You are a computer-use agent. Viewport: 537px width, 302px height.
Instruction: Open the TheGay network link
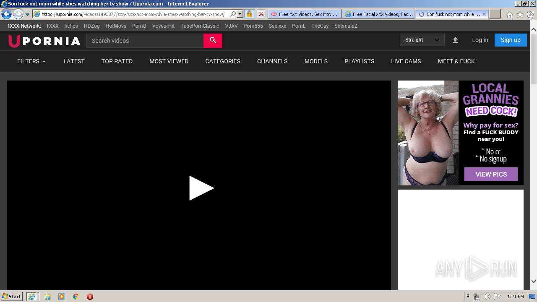tap(320, 26)
